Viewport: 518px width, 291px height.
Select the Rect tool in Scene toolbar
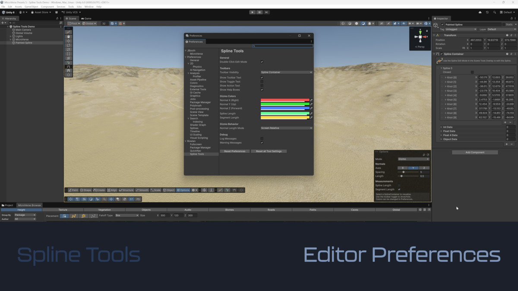68,54
